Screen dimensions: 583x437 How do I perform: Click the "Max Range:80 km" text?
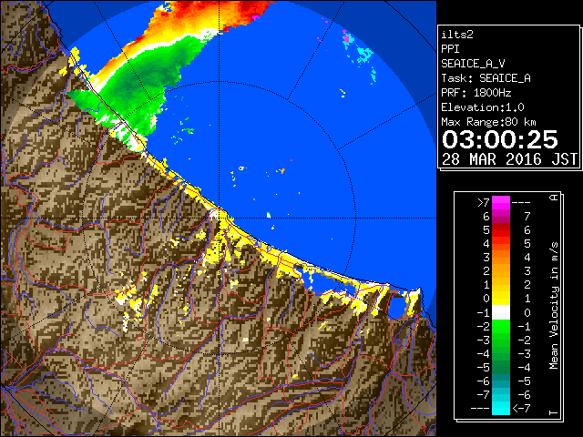(488, 122)
